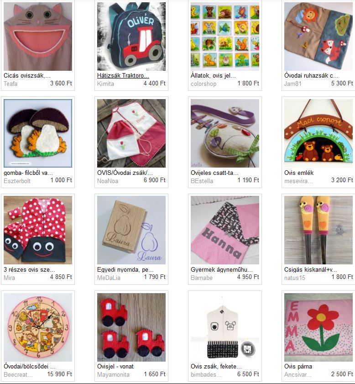Open Csigás kiskanál+v... product title
Image resolution: width=355 pixels, height=384 pixels.
point(310,270)
